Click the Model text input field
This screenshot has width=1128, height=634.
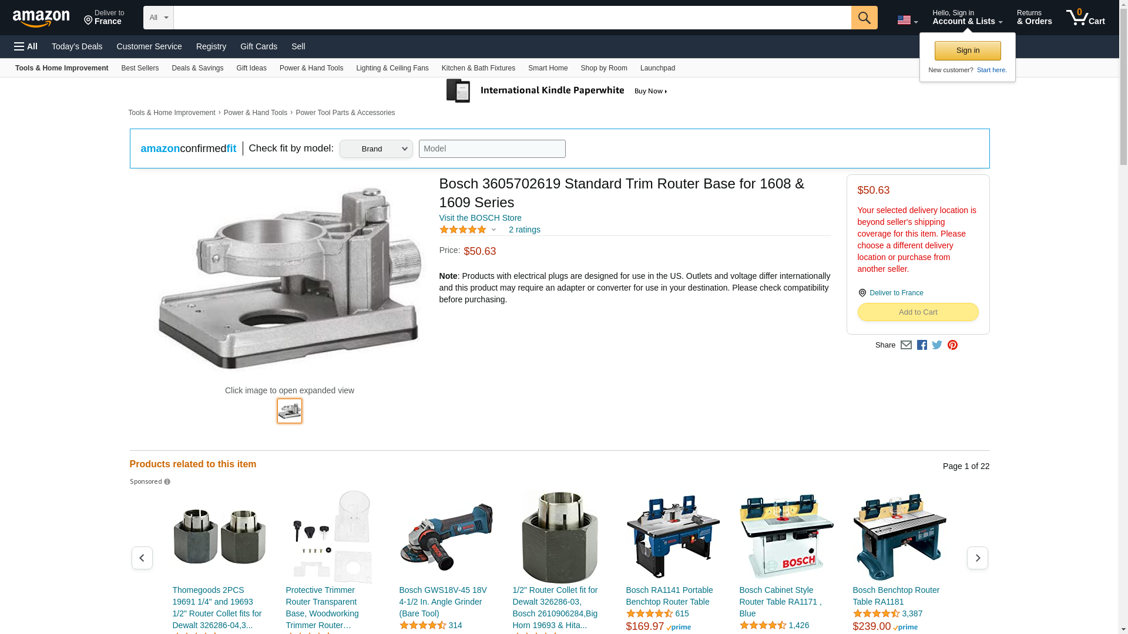pos(492,149)
